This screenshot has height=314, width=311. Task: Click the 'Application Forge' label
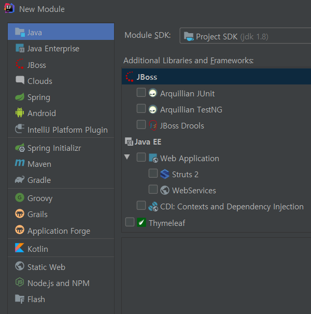coord(59,231)
